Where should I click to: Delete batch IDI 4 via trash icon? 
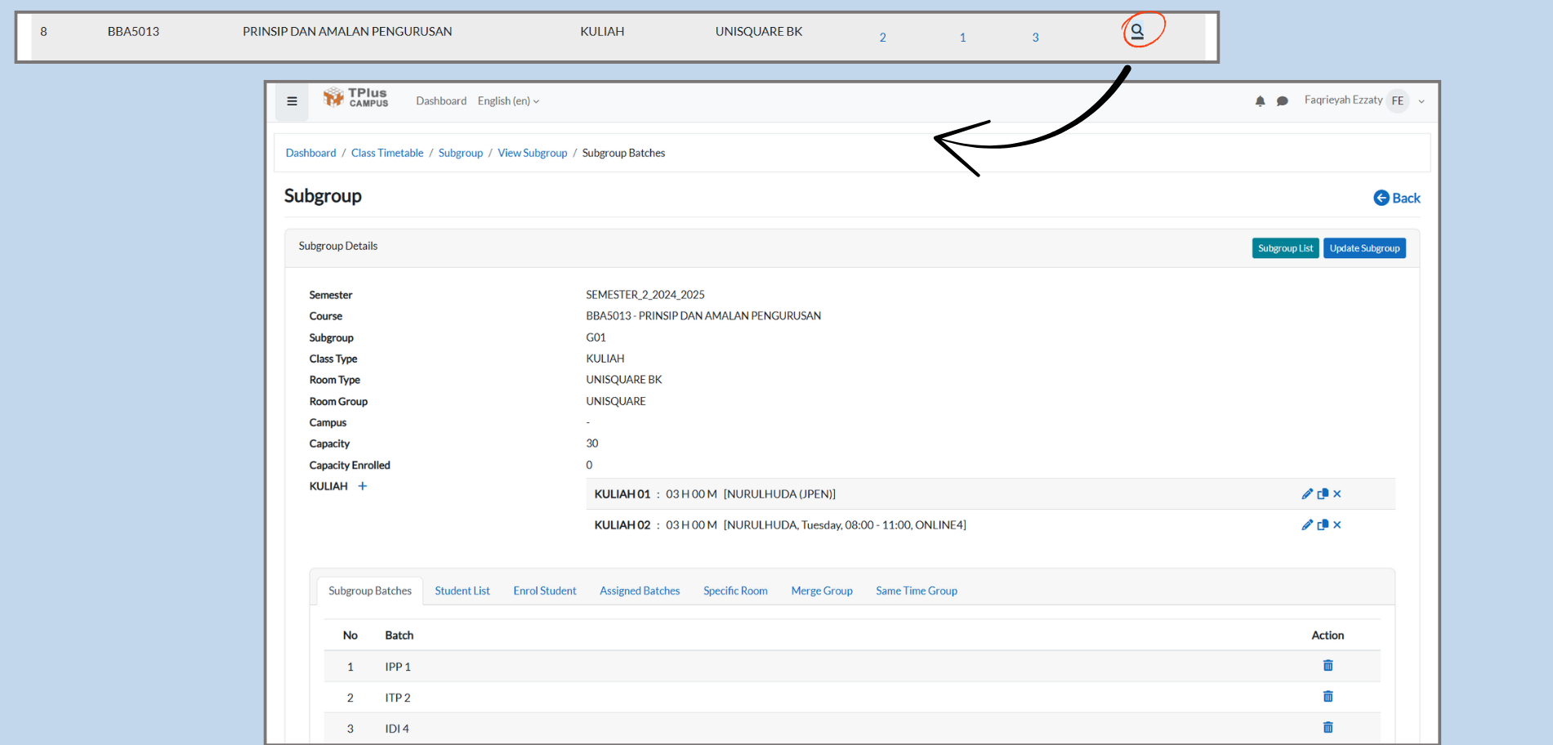click(1328, 728)
